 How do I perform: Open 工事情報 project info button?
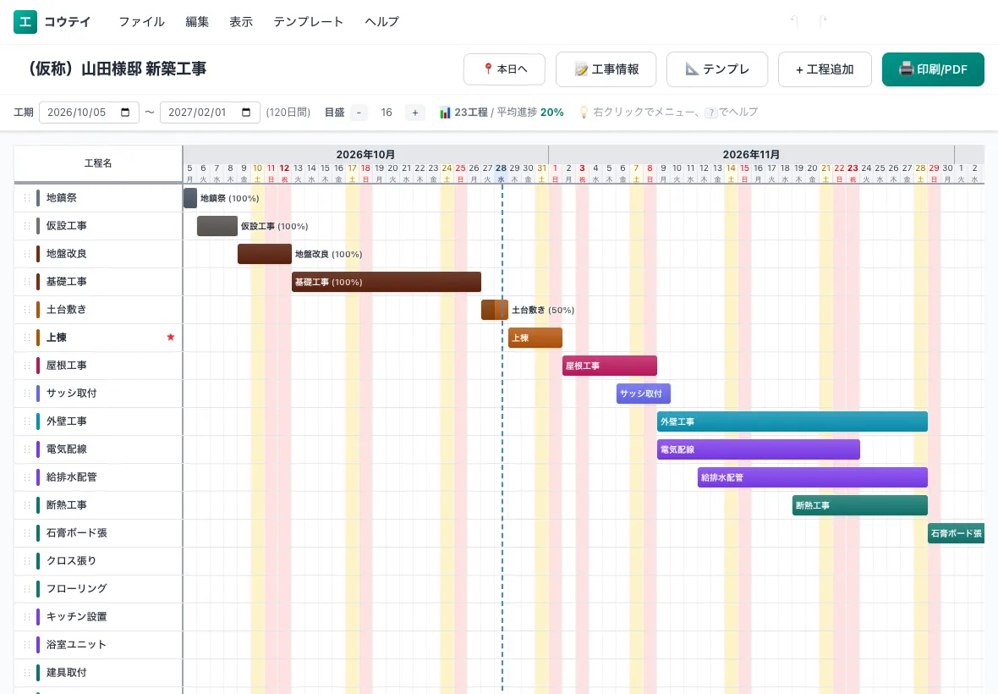[606, 69]
